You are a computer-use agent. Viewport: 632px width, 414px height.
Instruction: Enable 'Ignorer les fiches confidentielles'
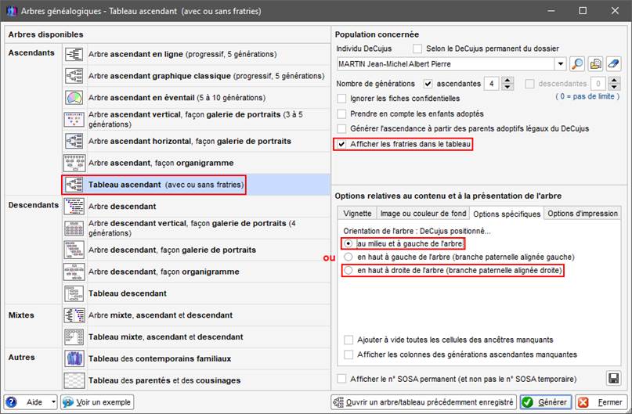(341, 99)
